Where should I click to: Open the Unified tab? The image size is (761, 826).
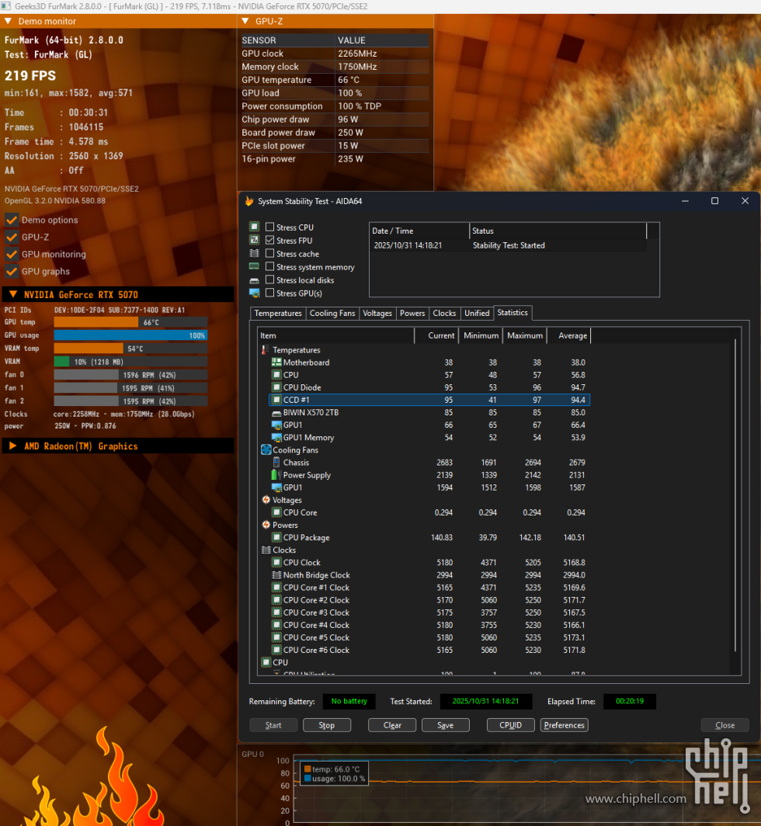point(477,313)
